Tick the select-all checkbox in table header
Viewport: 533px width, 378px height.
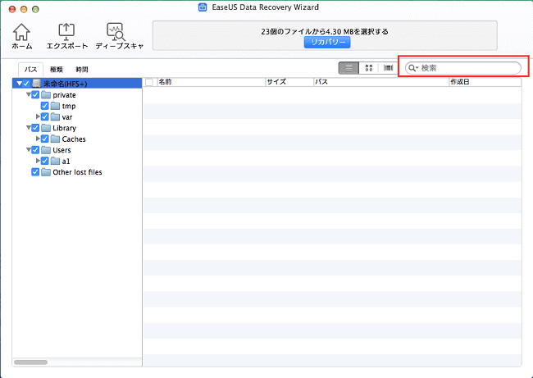click(149, 82)
